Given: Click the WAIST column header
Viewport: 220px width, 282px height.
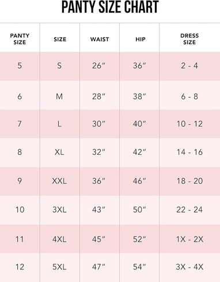Looking at the screenshot, I should [x=100, y=39].
